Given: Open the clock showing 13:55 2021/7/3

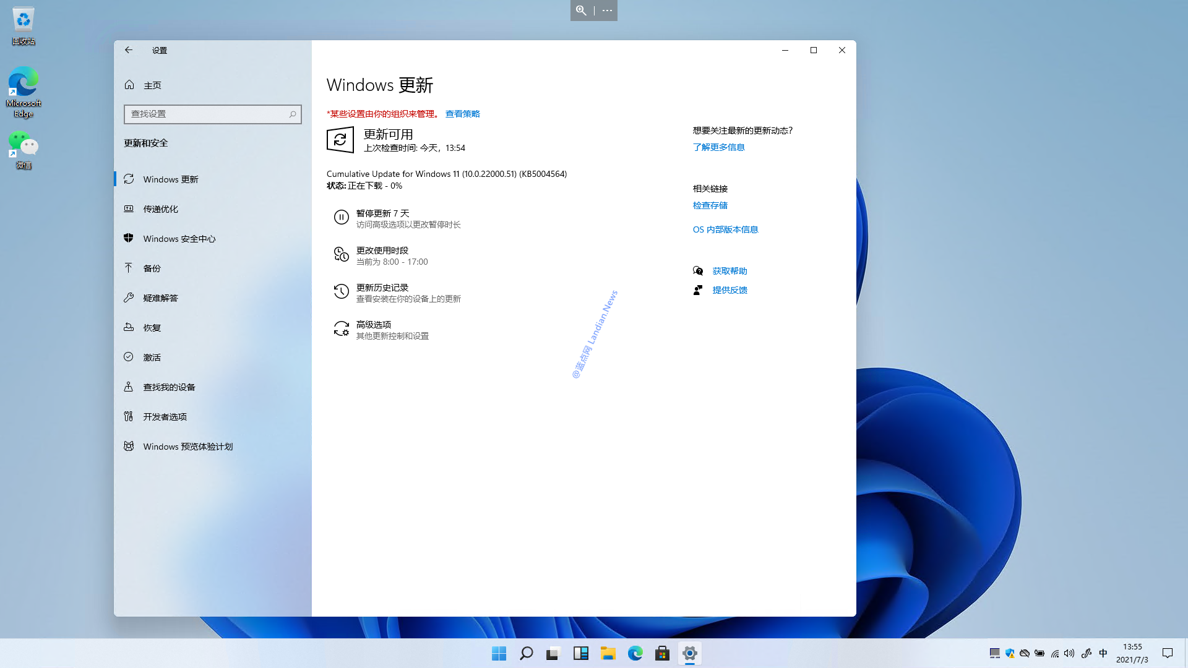Looking at the screenshot, I should [1132, 653].
